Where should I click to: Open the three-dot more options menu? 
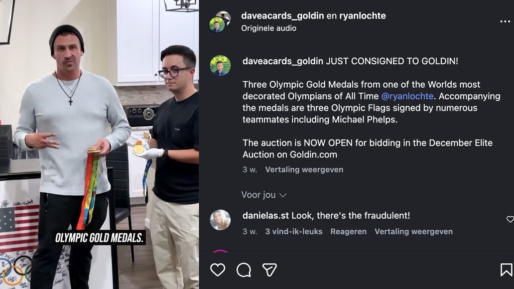(505, 22)
